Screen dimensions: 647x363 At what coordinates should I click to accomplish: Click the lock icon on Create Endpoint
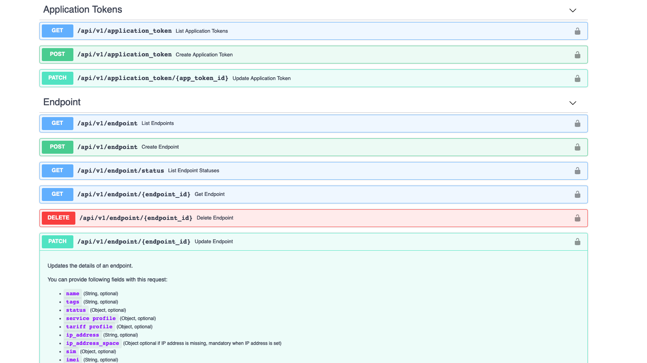[x=578, y=147]
